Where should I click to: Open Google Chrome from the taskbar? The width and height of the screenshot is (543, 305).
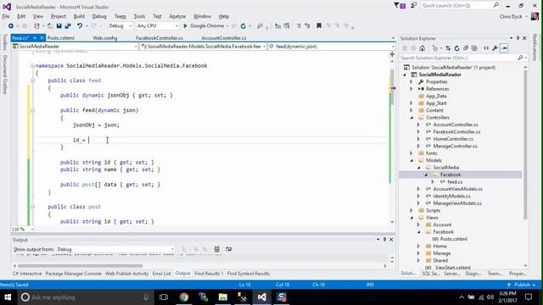[184, 297]
